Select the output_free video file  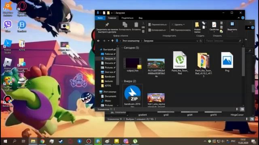tap(132, 65)
